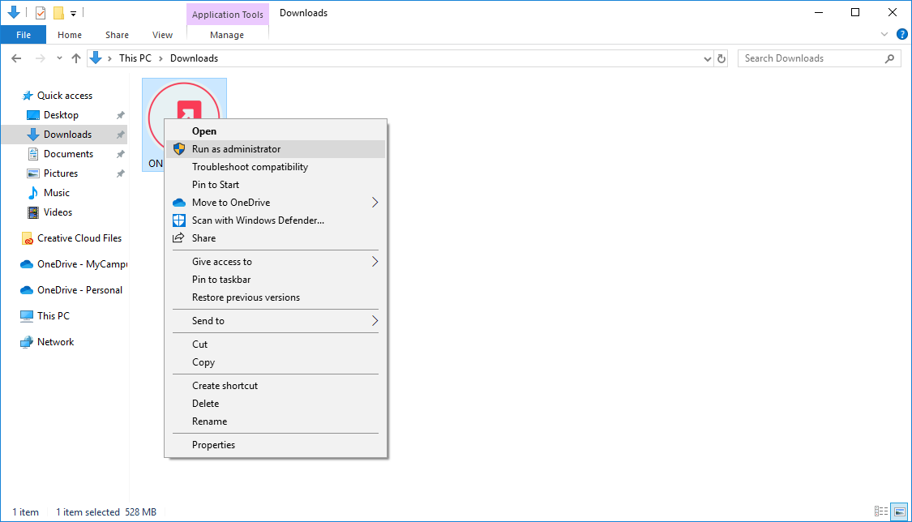The height and width of the screenshot is (522, 912).
Task: Choose Share from the context menu
Action: coord(276,238)
